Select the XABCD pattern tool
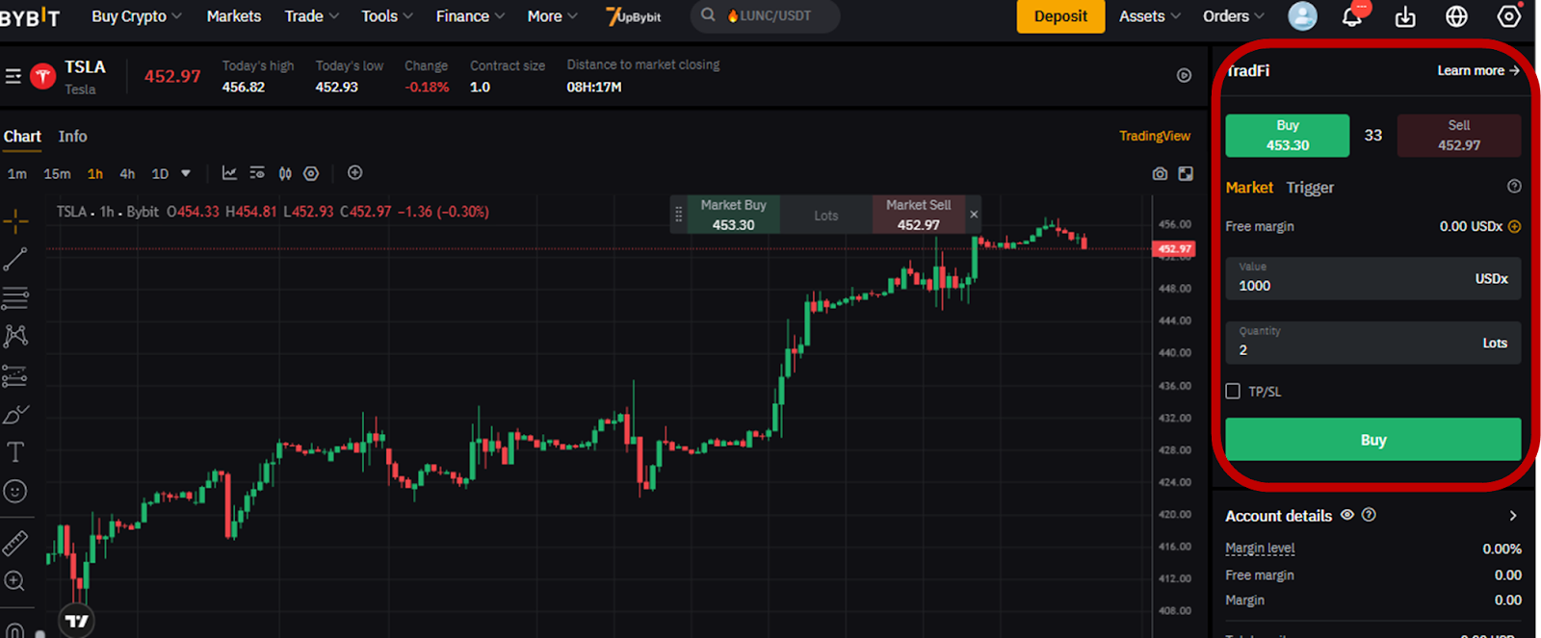 [15, 336]
